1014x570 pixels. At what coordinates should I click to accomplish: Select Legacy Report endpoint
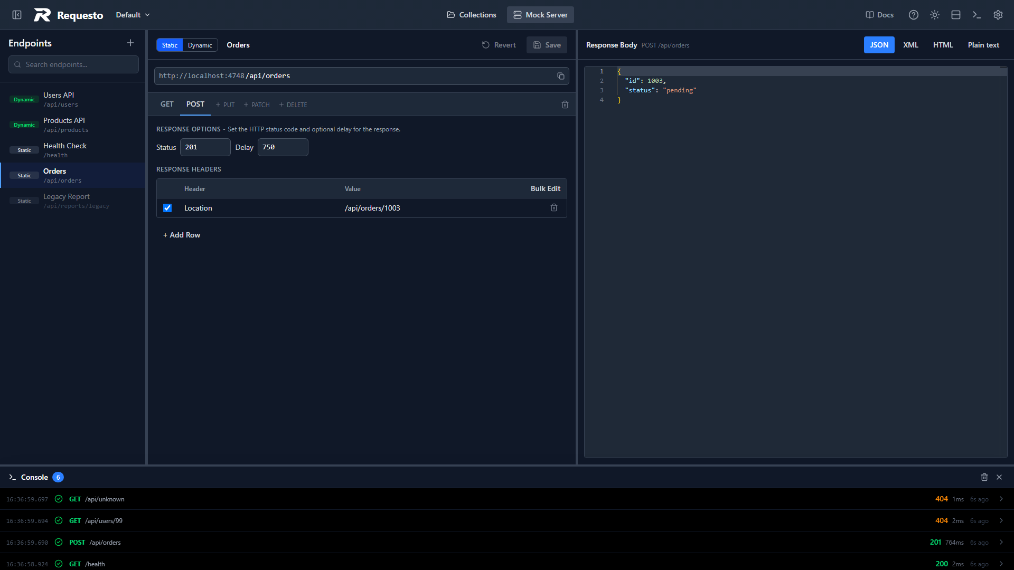(x=73, y=201)
